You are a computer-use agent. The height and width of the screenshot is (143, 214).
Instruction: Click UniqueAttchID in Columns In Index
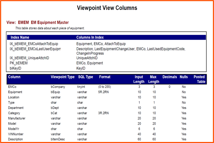pyautogui.click(x=87, y=58)
